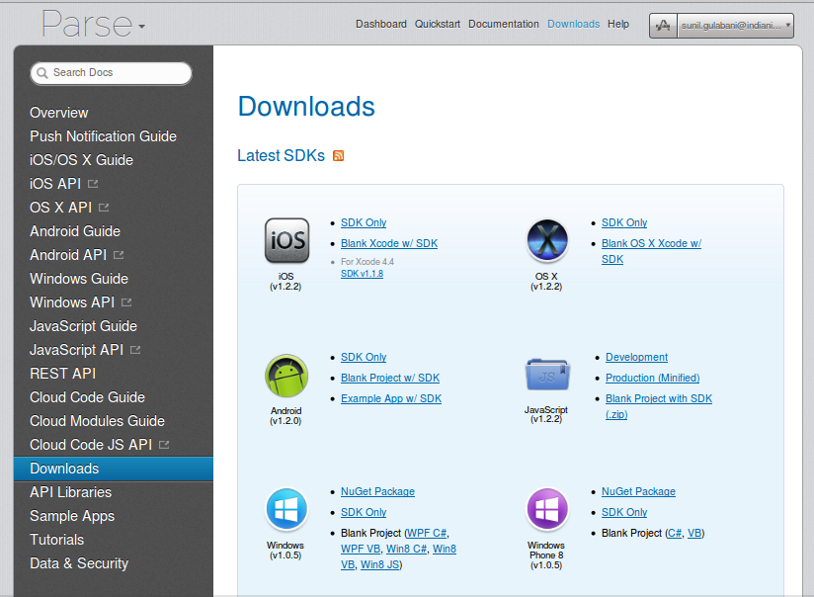814x597 pixels.
Task: Click the Latest SDKs heading link
Action: tap(281, 155)
